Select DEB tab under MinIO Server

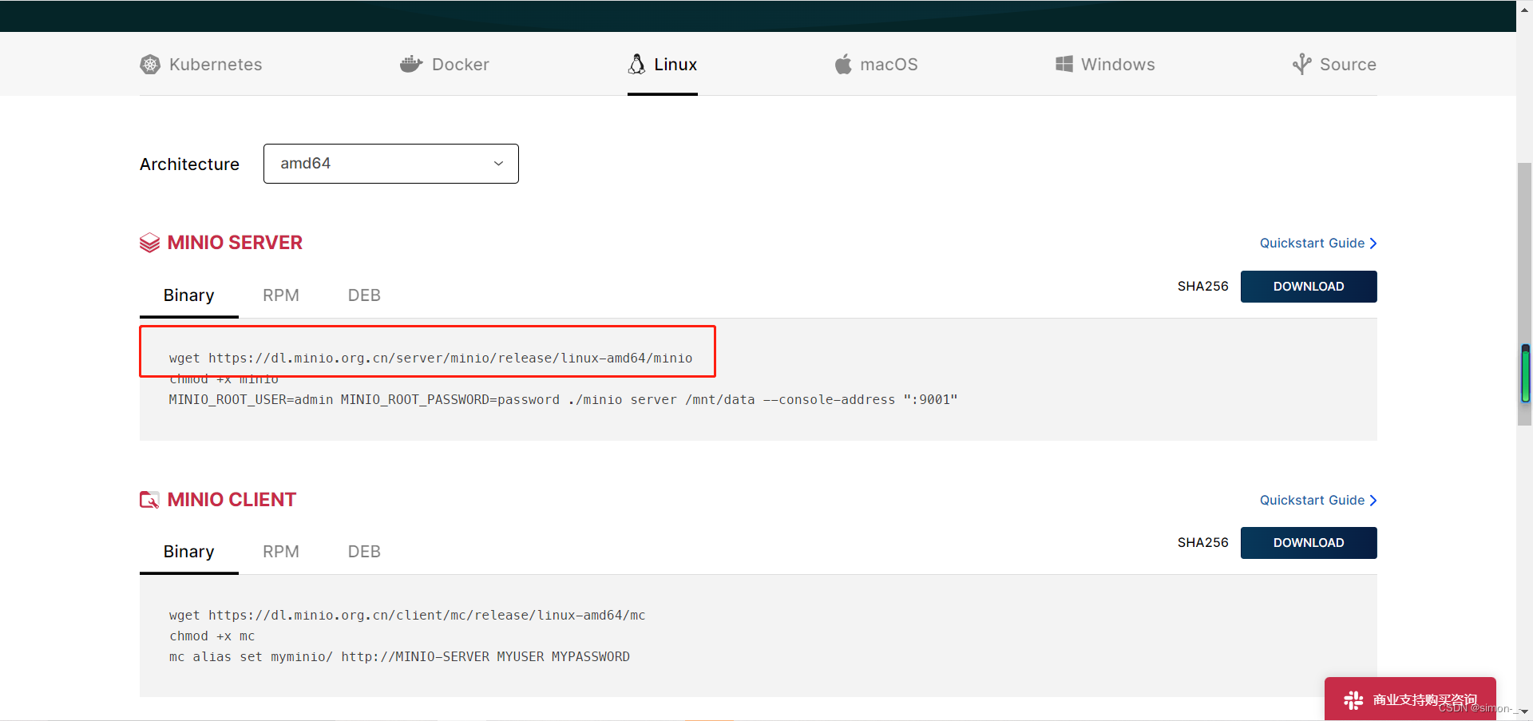364,295
